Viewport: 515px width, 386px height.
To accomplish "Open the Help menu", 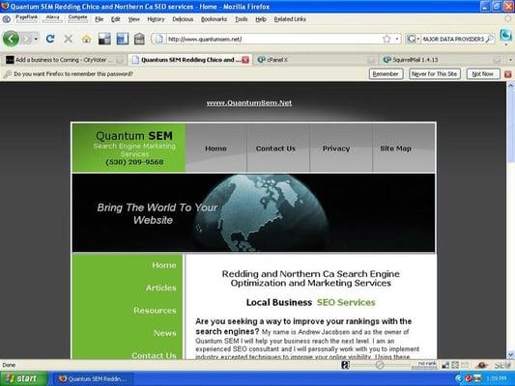I will pyautogui.click(x=261, y=19).
